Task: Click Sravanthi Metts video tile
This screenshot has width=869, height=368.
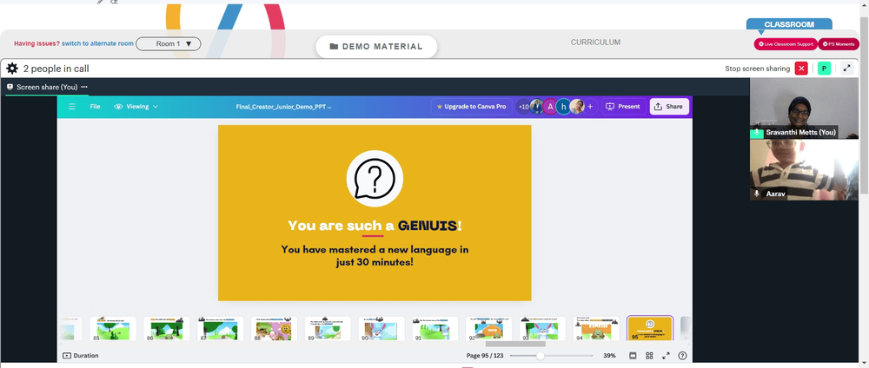Action: pyautogui.click(x=804, y=108)
